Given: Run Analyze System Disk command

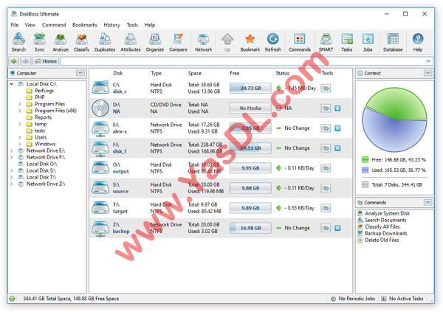Looking at the screenshot, I should pos(384,213).
